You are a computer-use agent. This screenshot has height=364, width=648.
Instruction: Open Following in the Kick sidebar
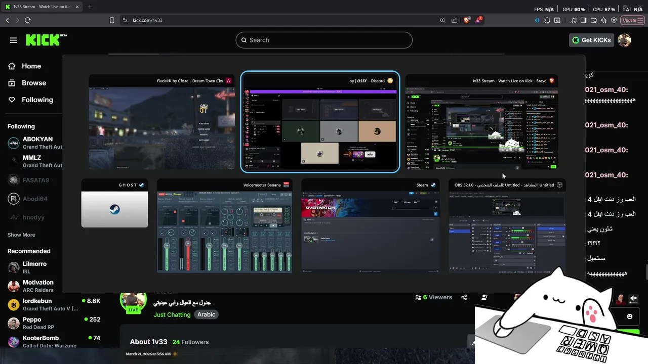tap(31, 100)
